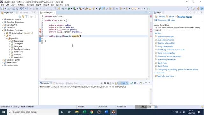Image resolution: width=204 pixels, height=115 pixels.
Task: Click Link with Editor icon
Action: pyautogui.click(x=23, y=17)
